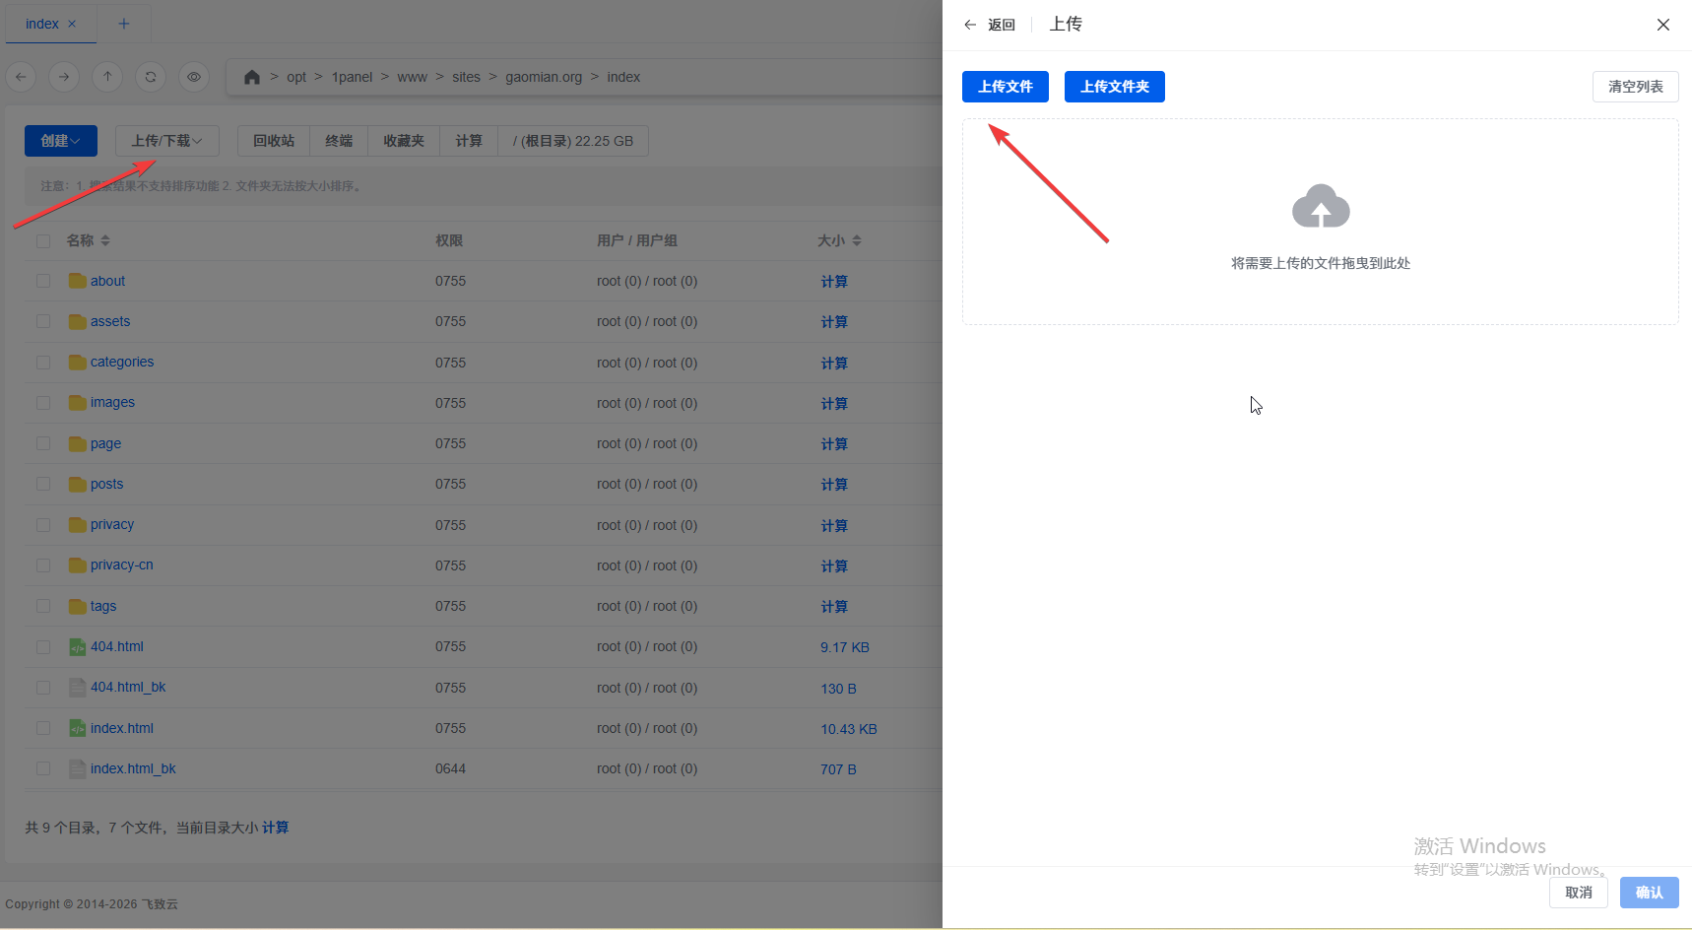
Task: Add a new tab with the plus icon
Action: coord(124,24)
